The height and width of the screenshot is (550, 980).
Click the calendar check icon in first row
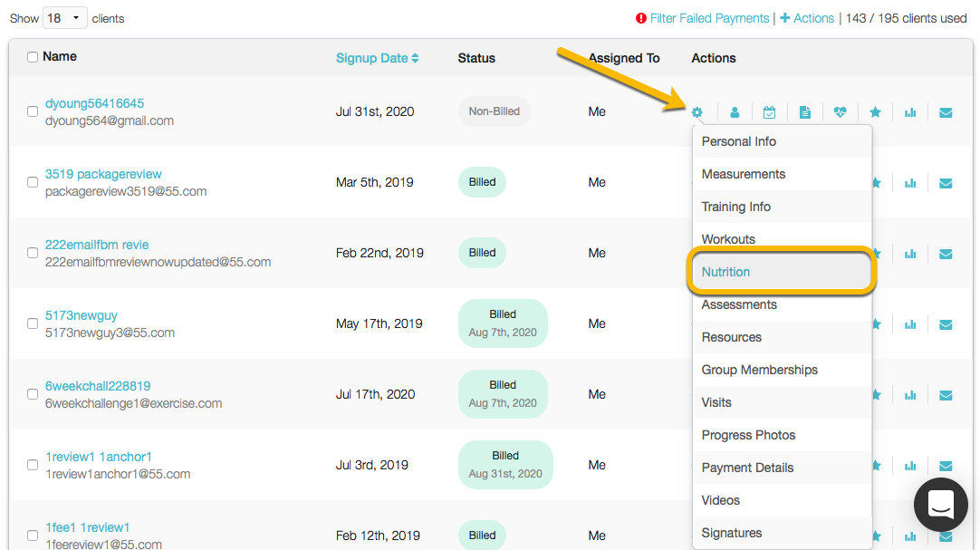[x=769, y=112]
